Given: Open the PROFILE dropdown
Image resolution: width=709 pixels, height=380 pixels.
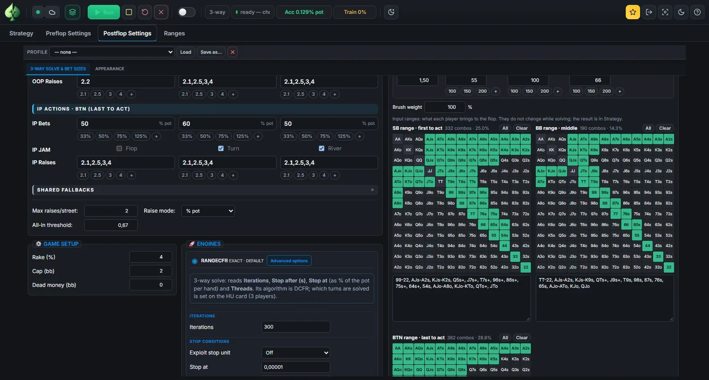Looking at the screenshot, I should (112, 52).
